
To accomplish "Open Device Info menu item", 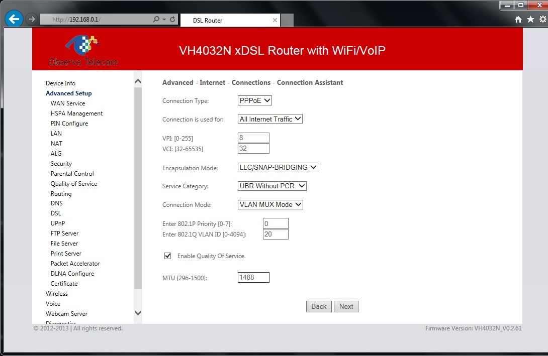I will [60, 83].
